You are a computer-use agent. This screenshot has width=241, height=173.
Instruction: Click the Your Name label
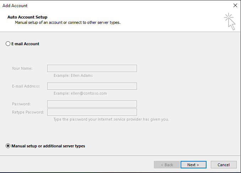point(22,68)
